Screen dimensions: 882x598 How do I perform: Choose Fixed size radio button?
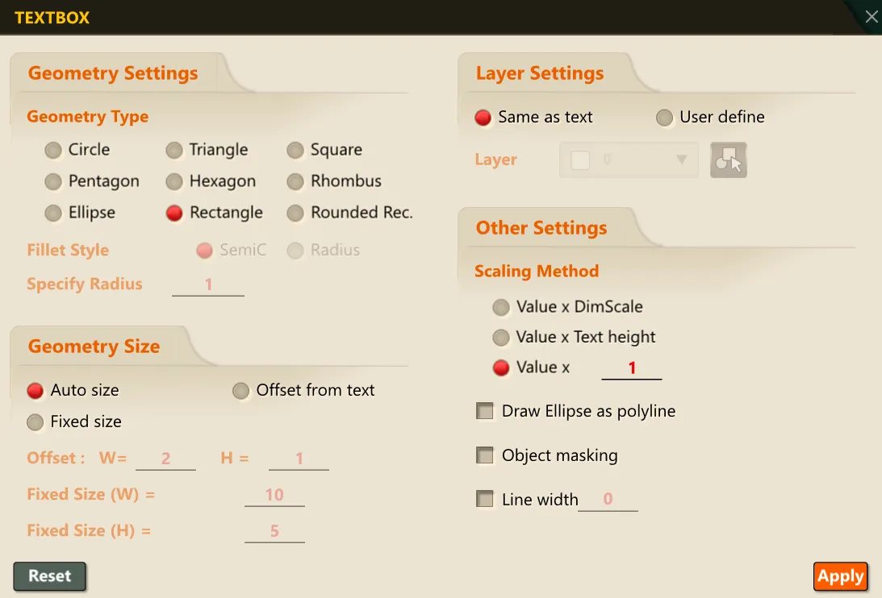(35, 422)
